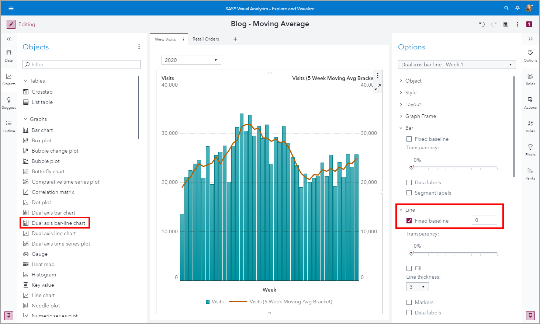Open the Options pane icon
This screenshot has width=540, height=324.
[x=530, y=55]
